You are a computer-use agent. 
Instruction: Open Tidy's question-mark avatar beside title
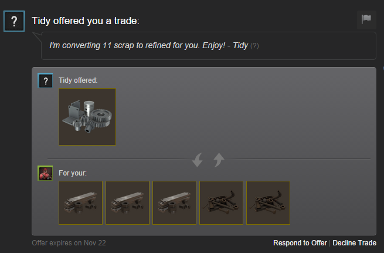click(14, 21)
